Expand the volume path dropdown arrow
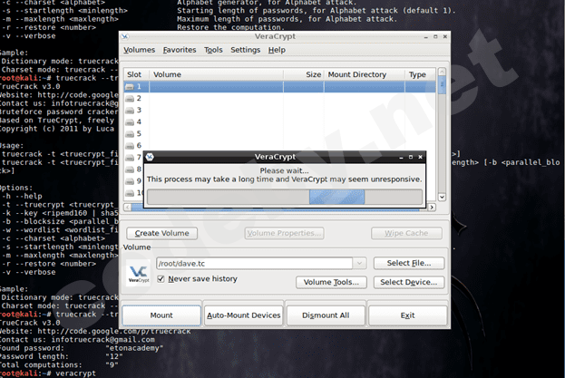Viewport: 565px width, 378px height. (x=359, y=263)
